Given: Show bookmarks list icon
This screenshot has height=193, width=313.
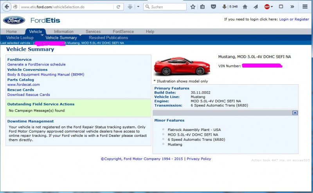Looking at the screenshot, I should (x=202, y=7).
